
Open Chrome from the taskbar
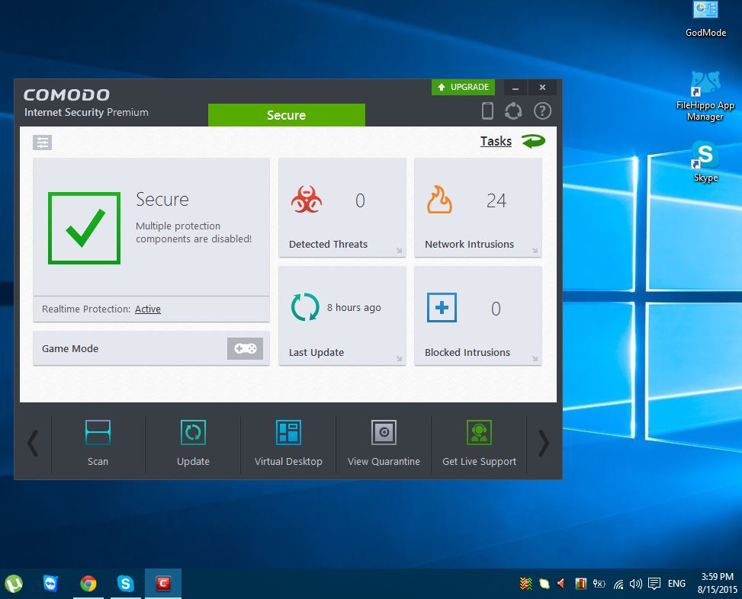coord(88,584)
